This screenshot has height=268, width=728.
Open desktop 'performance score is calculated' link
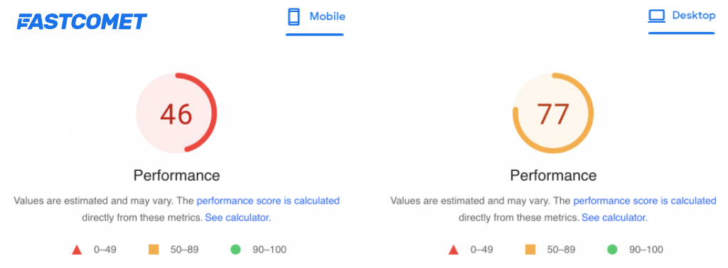(x=645, y=201)
